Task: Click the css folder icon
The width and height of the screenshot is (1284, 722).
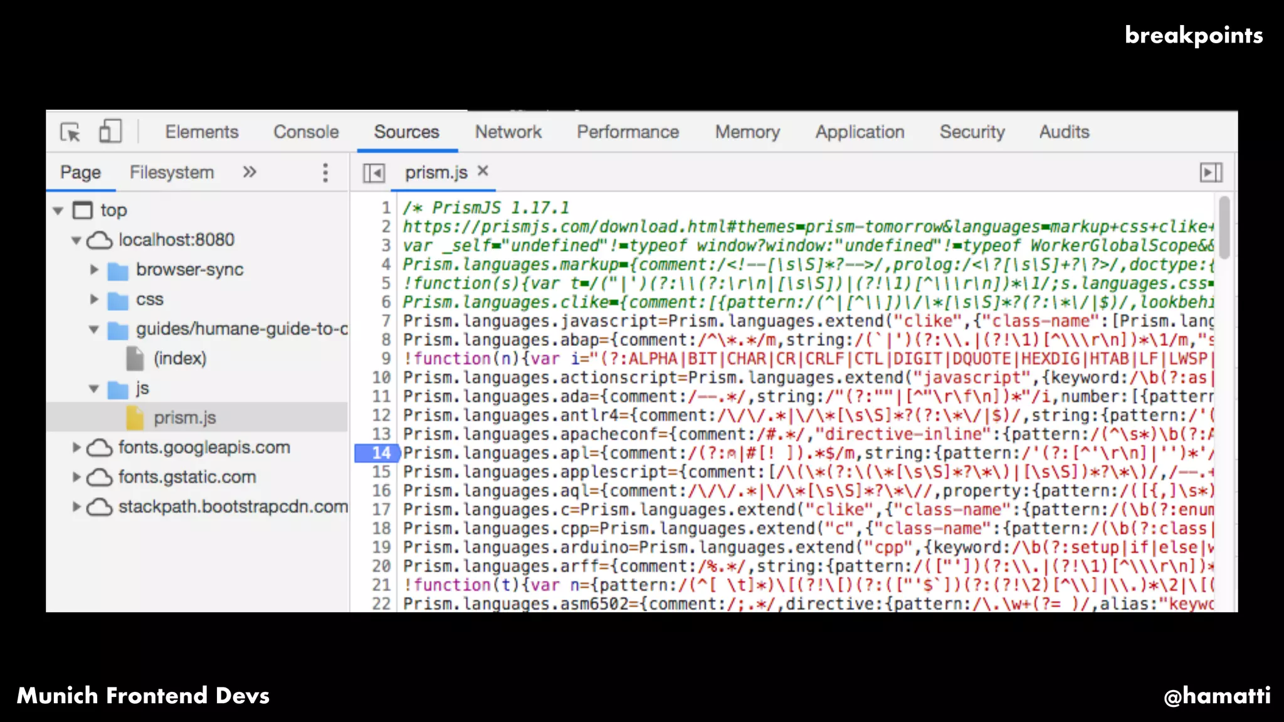Action: tap(117, 300)
